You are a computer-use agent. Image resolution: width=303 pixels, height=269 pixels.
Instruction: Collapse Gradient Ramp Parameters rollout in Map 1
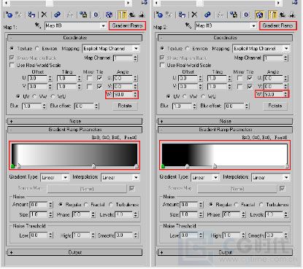point(75,130)
